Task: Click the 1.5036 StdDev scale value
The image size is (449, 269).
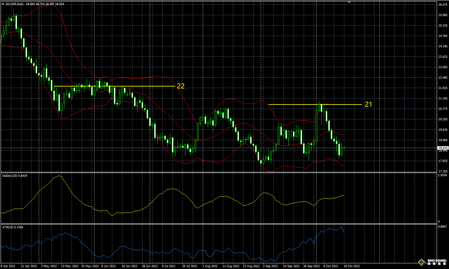Action: coord(443,175)
